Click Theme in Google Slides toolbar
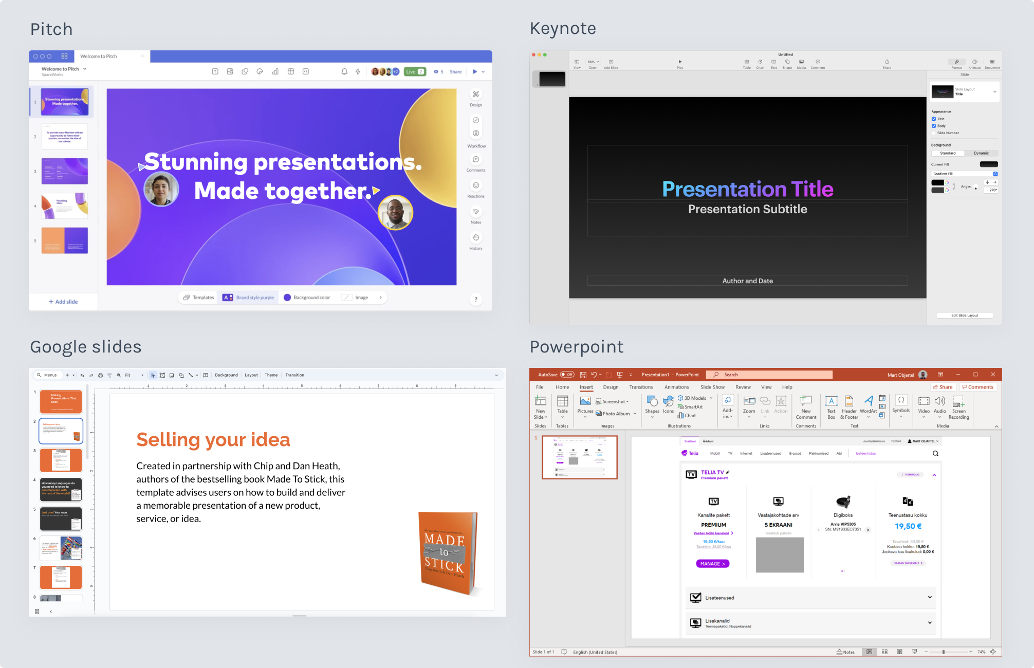Viewport: 1034px width, 668px height. point(271,375)
